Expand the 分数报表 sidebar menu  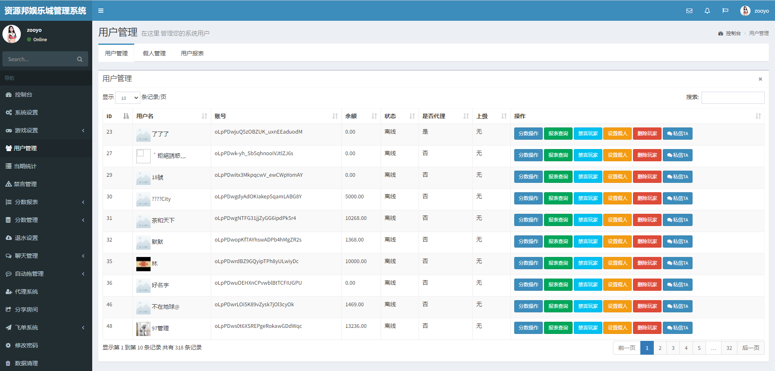[46, 202]
